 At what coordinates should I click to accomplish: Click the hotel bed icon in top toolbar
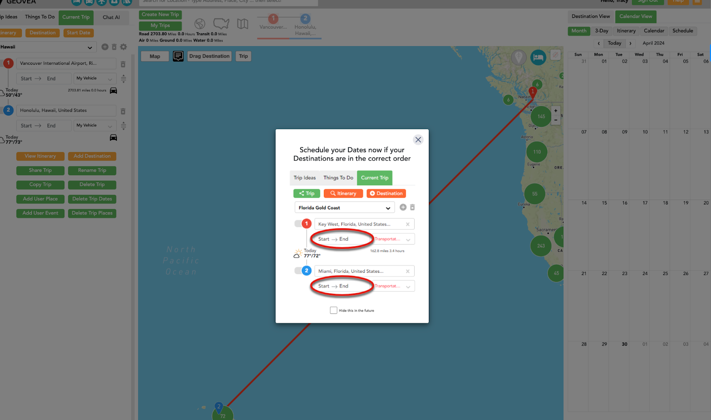pyautogui.click(x=77, y=3)
